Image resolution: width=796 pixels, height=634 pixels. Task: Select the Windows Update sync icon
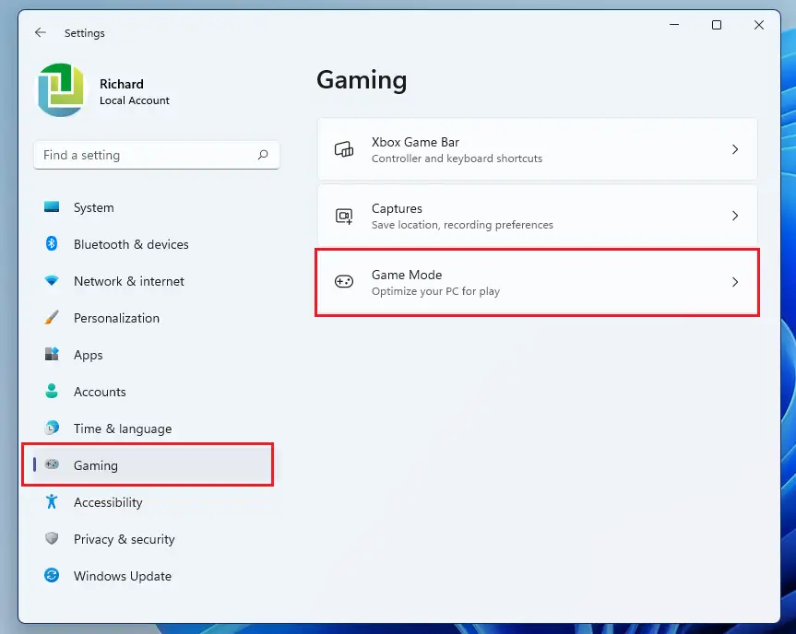tap(52, 575)
